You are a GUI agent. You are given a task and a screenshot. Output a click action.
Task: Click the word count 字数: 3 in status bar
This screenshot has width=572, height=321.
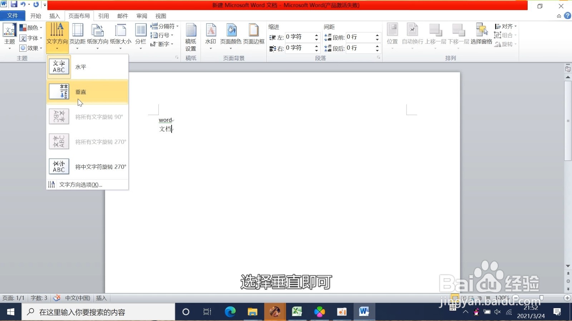[39, 298]
